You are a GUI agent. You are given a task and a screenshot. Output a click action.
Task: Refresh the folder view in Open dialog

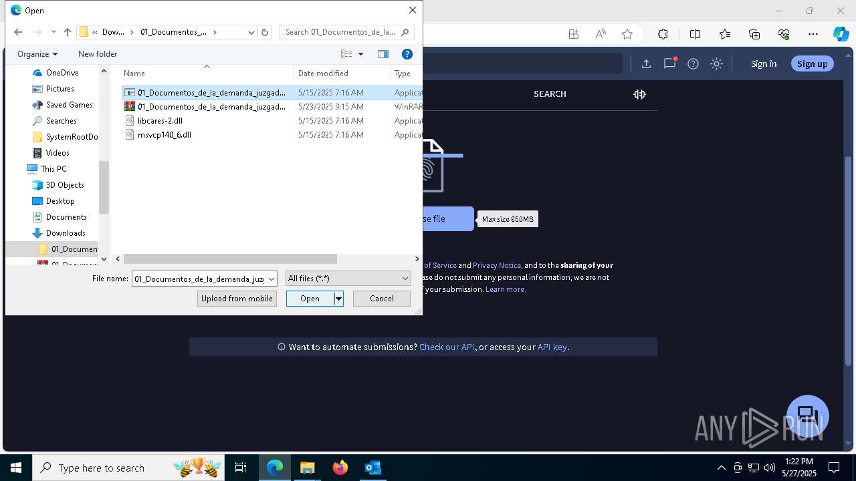coord(265,32)
